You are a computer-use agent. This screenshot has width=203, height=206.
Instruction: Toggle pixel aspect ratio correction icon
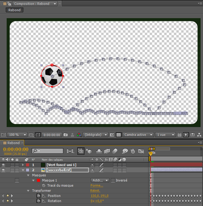tap(179, 135)
